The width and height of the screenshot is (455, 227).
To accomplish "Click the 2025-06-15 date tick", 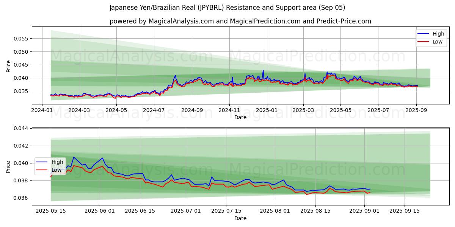I will point(140,211).
